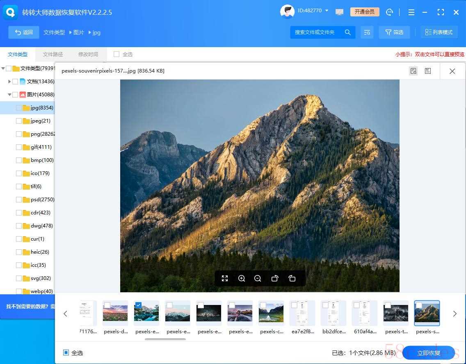This screenshot has height=364, width=466.
Task: Click the thumbnail strip horizontal scrollbar
Action: [165, 339]
